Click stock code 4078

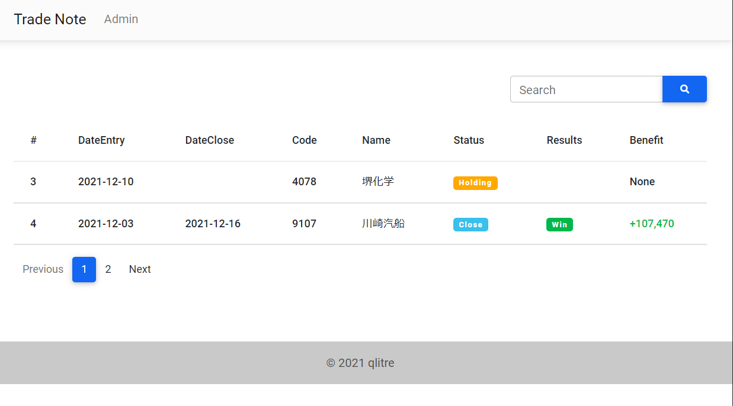304,182
